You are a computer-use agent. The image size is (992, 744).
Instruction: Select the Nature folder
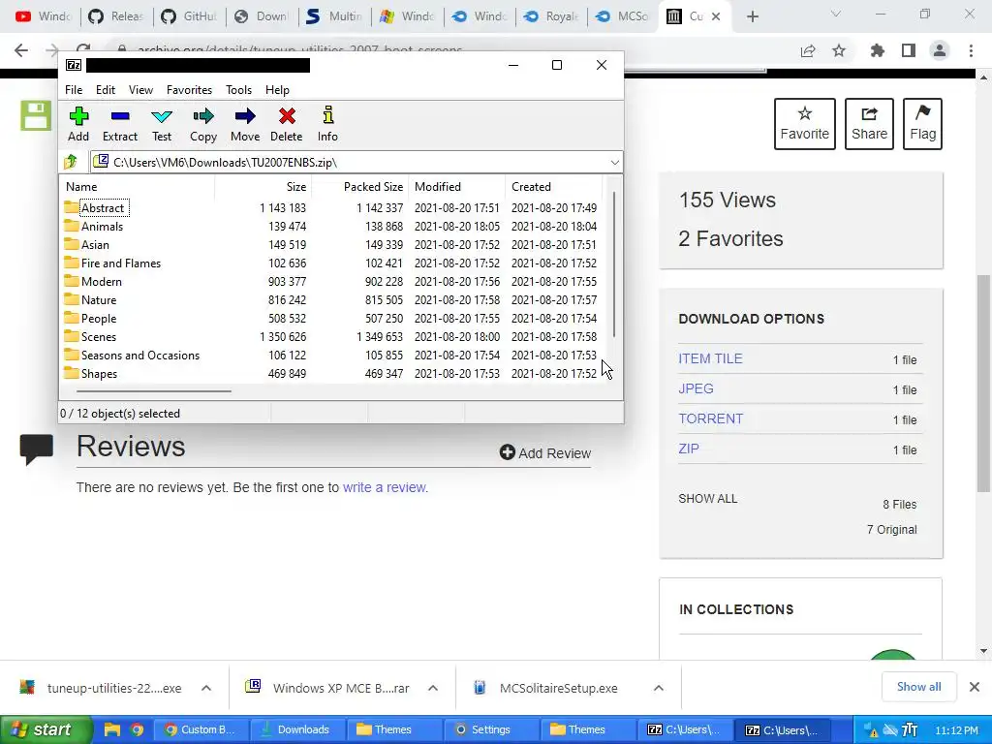point(90,300)
